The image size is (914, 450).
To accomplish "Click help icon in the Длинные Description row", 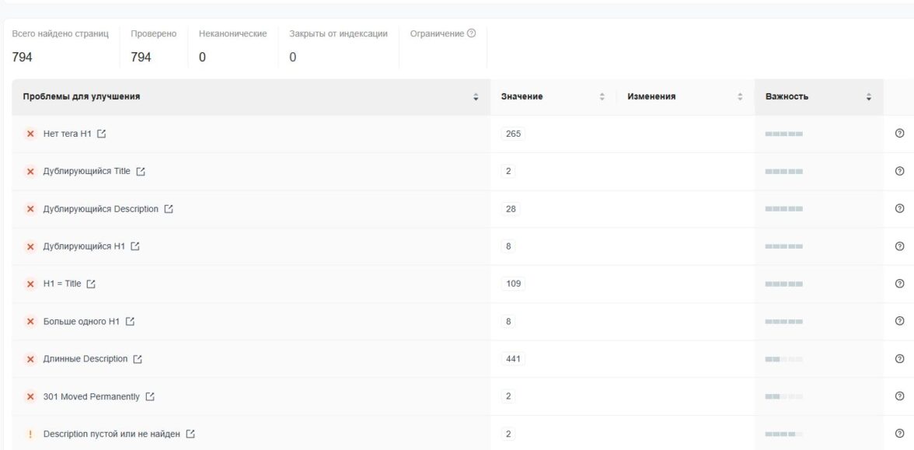I will (899, 358).
